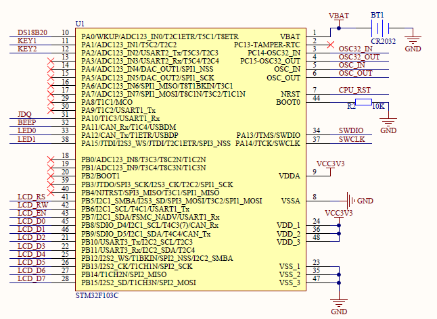Click the LCD_D4 net label
Image resolution: width=437 pixels, height=319 pixels.
point(32,254)
